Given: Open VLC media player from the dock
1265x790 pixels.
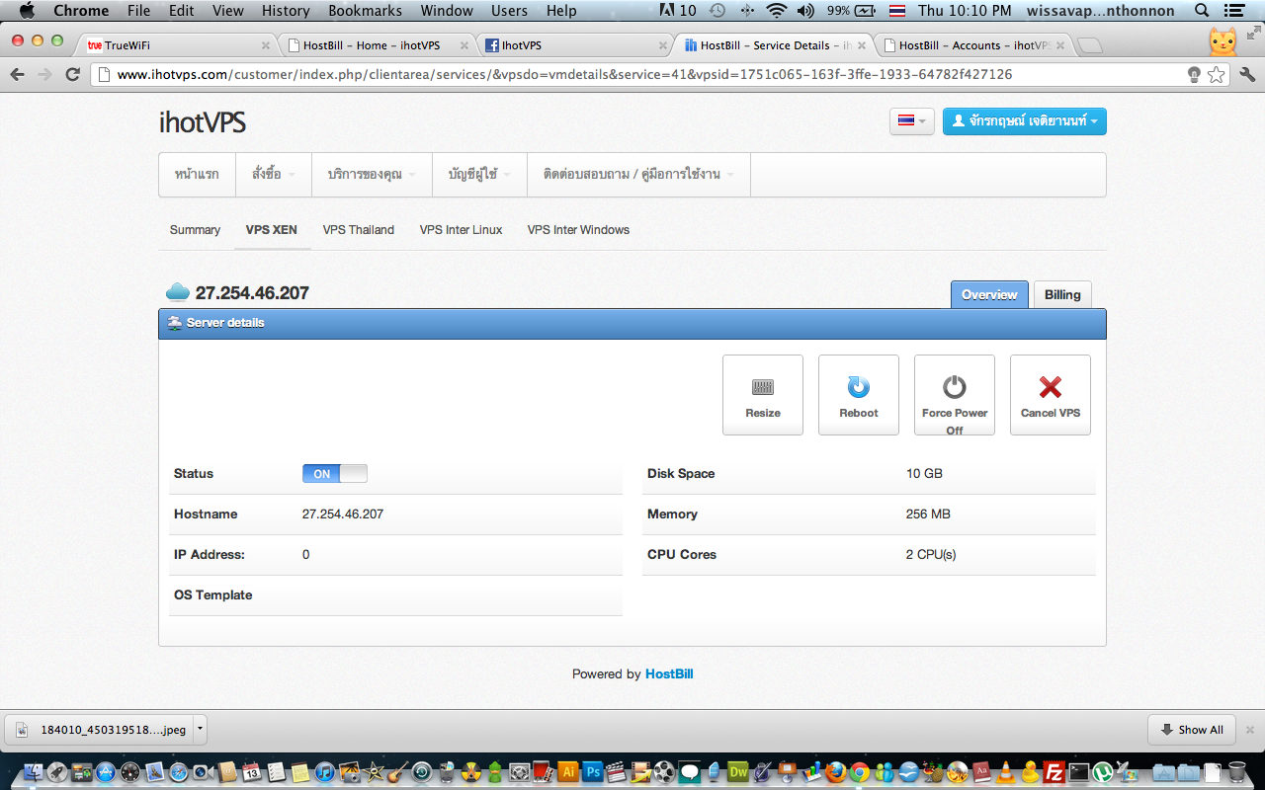Looking at the screenshot, I should [x=1006, y=772].
